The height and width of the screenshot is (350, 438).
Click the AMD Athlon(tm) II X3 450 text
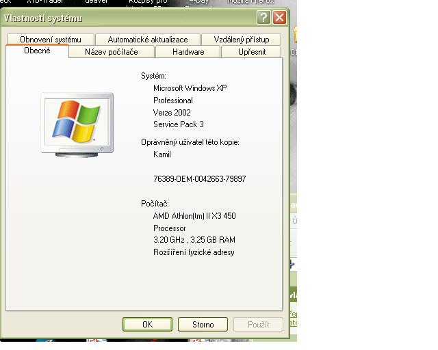click(194, 216)
